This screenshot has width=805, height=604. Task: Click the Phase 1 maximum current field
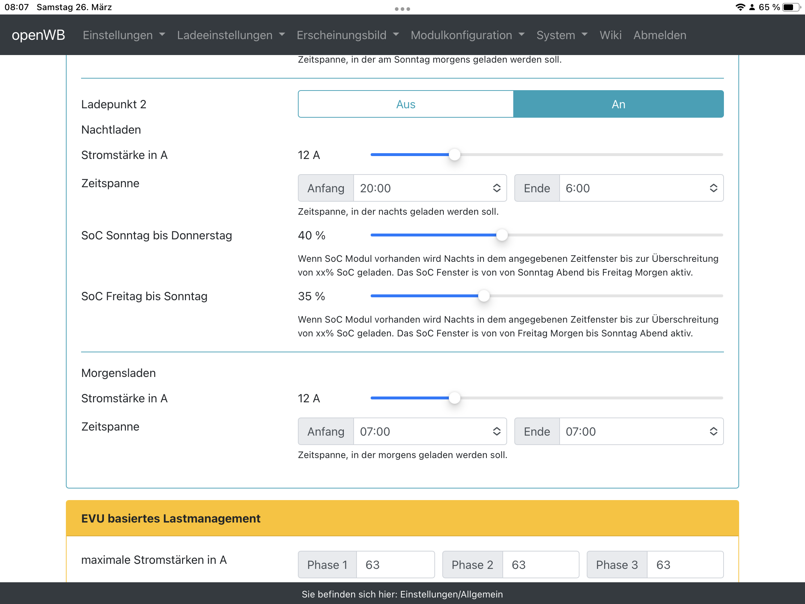click(x=395, y=564)
